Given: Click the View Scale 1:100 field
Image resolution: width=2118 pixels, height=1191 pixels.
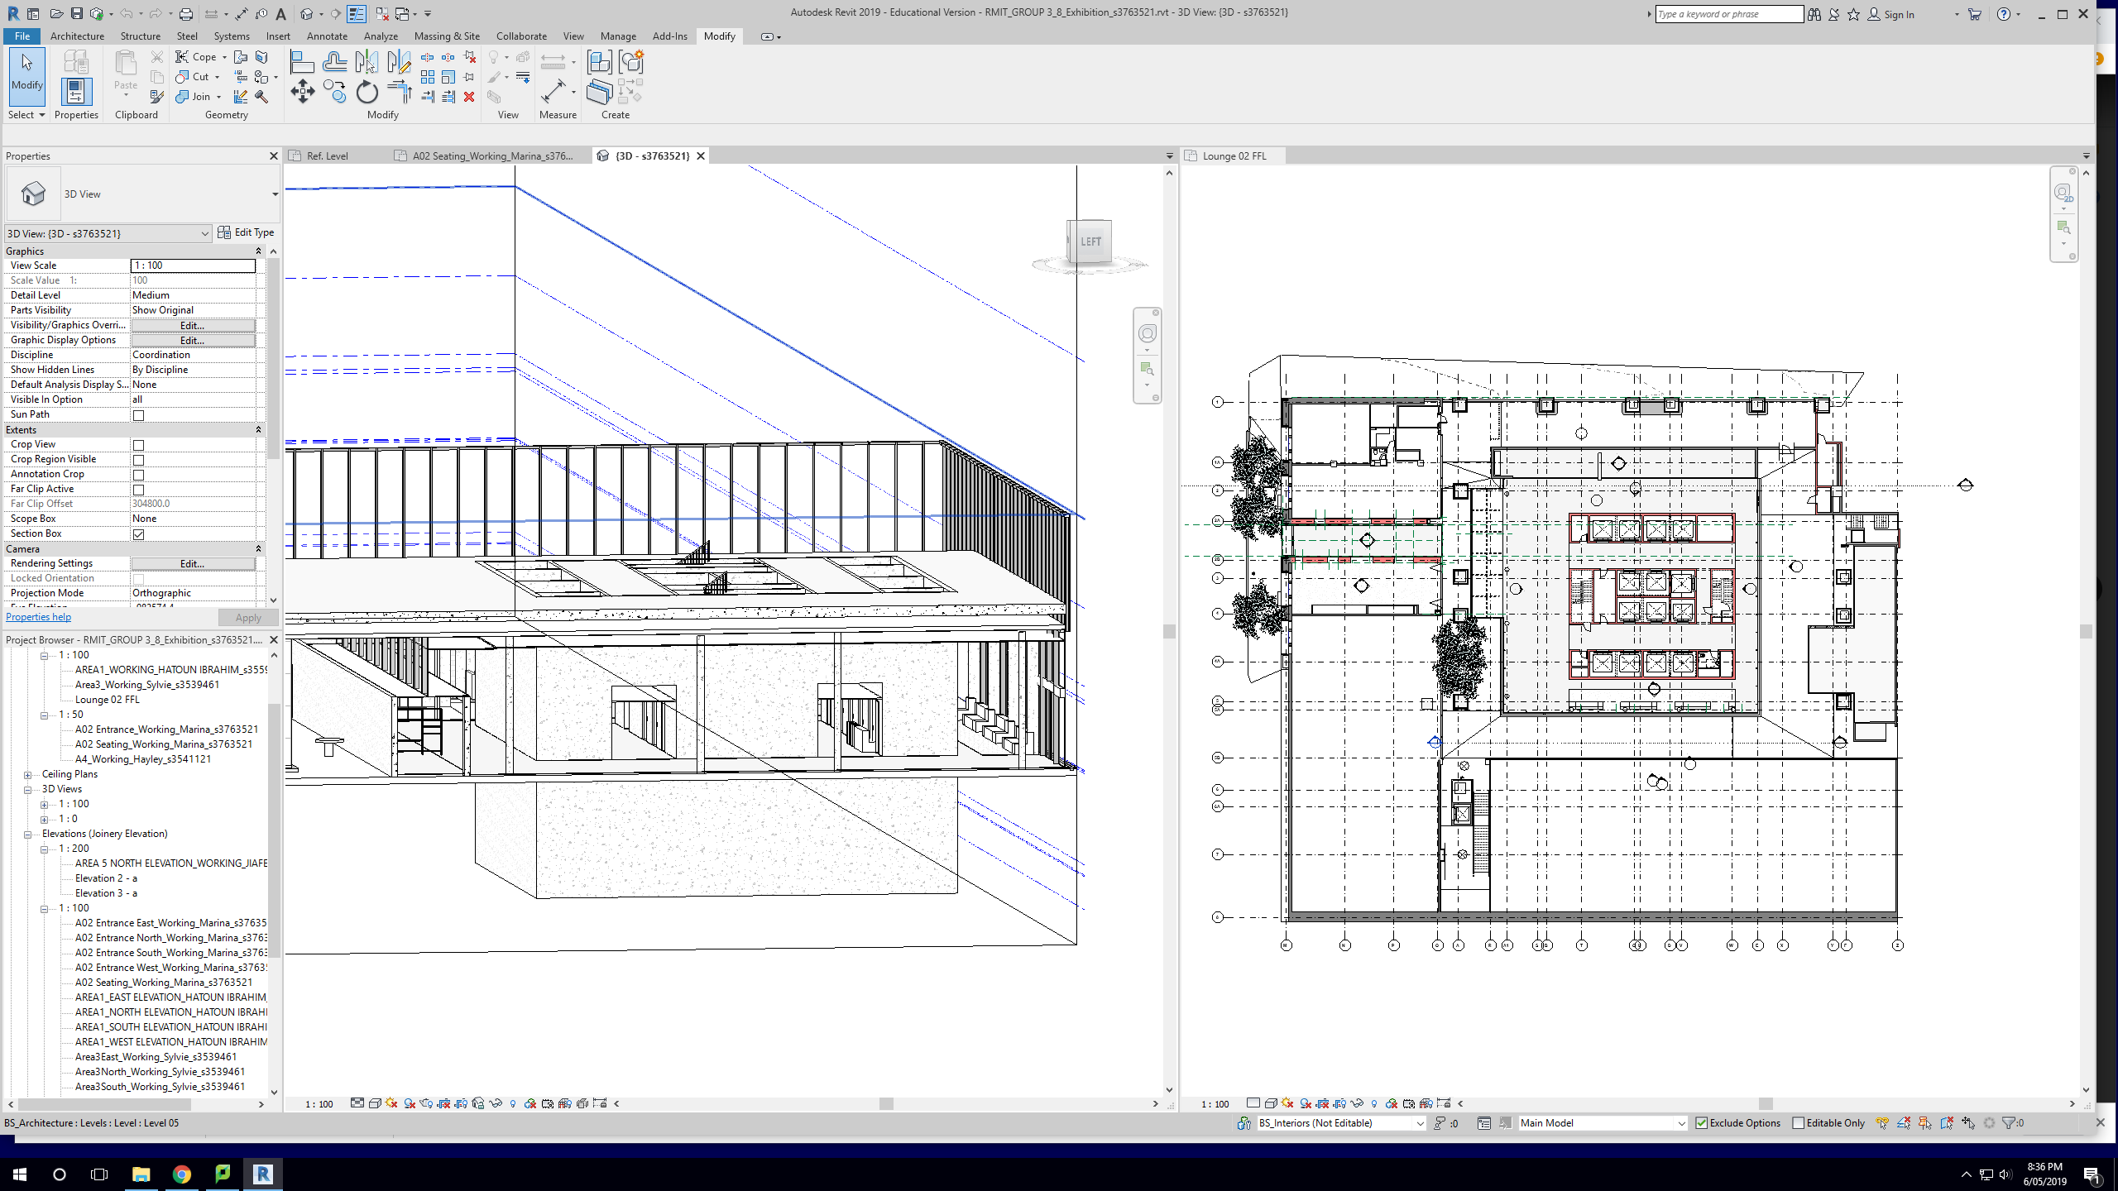Looking at the screenshot, I should coord(193,265).
